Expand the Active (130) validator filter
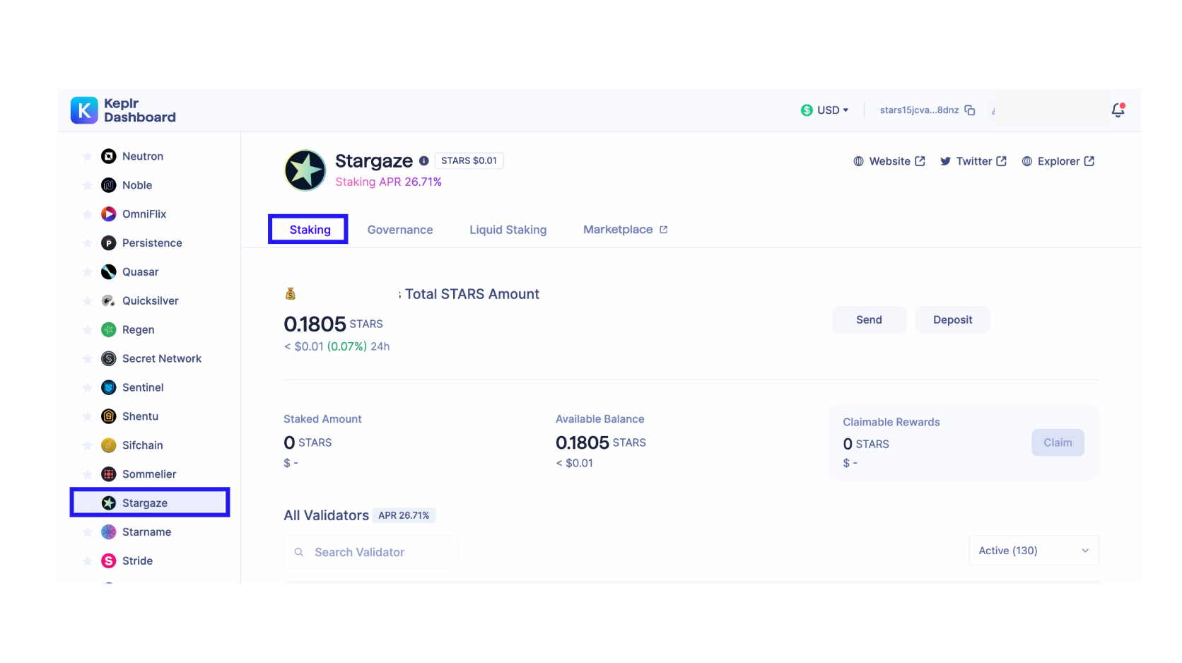 point(1034,551)
